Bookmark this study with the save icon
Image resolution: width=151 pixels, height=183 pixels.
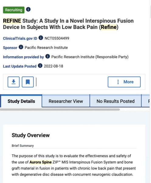(28, 82)
